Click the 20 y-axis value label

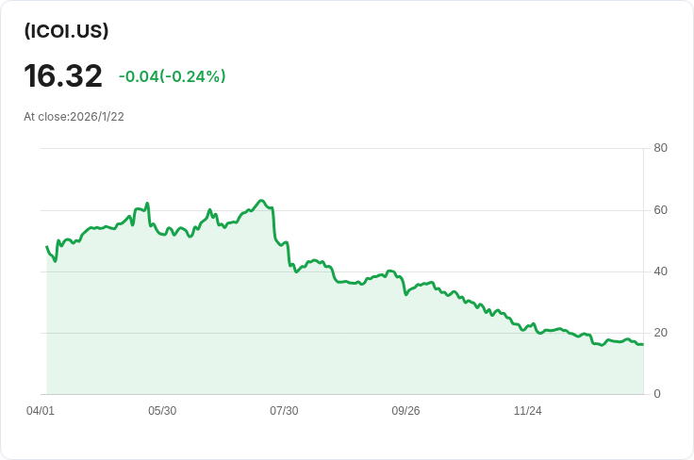[x=660, y=333]
